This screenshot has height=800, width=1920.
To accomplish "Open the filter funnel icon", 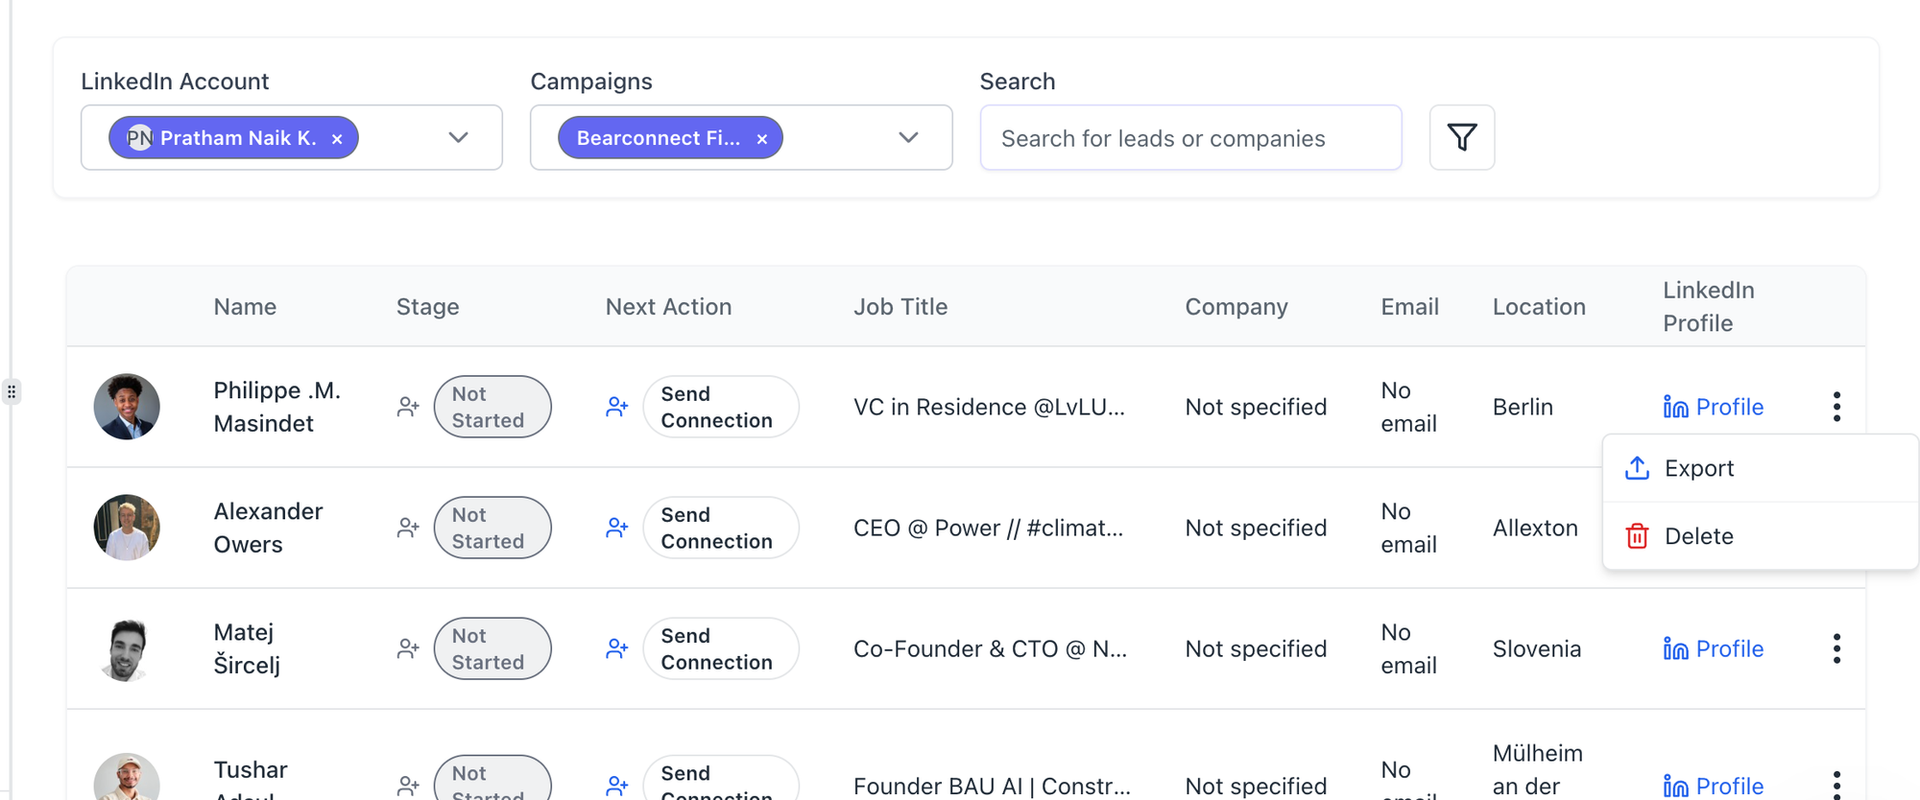I will pos(1461,137).
